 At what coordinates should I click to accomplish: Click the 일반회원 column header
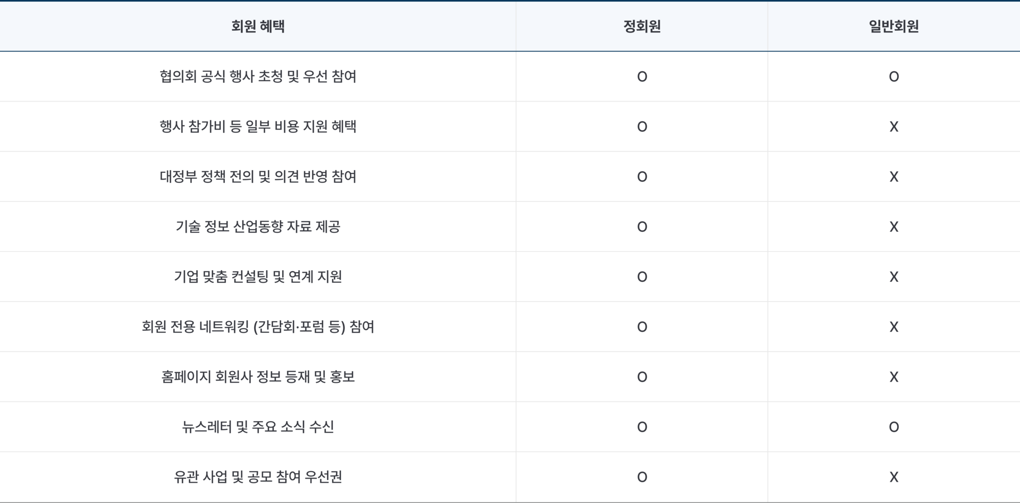[893, 27]
